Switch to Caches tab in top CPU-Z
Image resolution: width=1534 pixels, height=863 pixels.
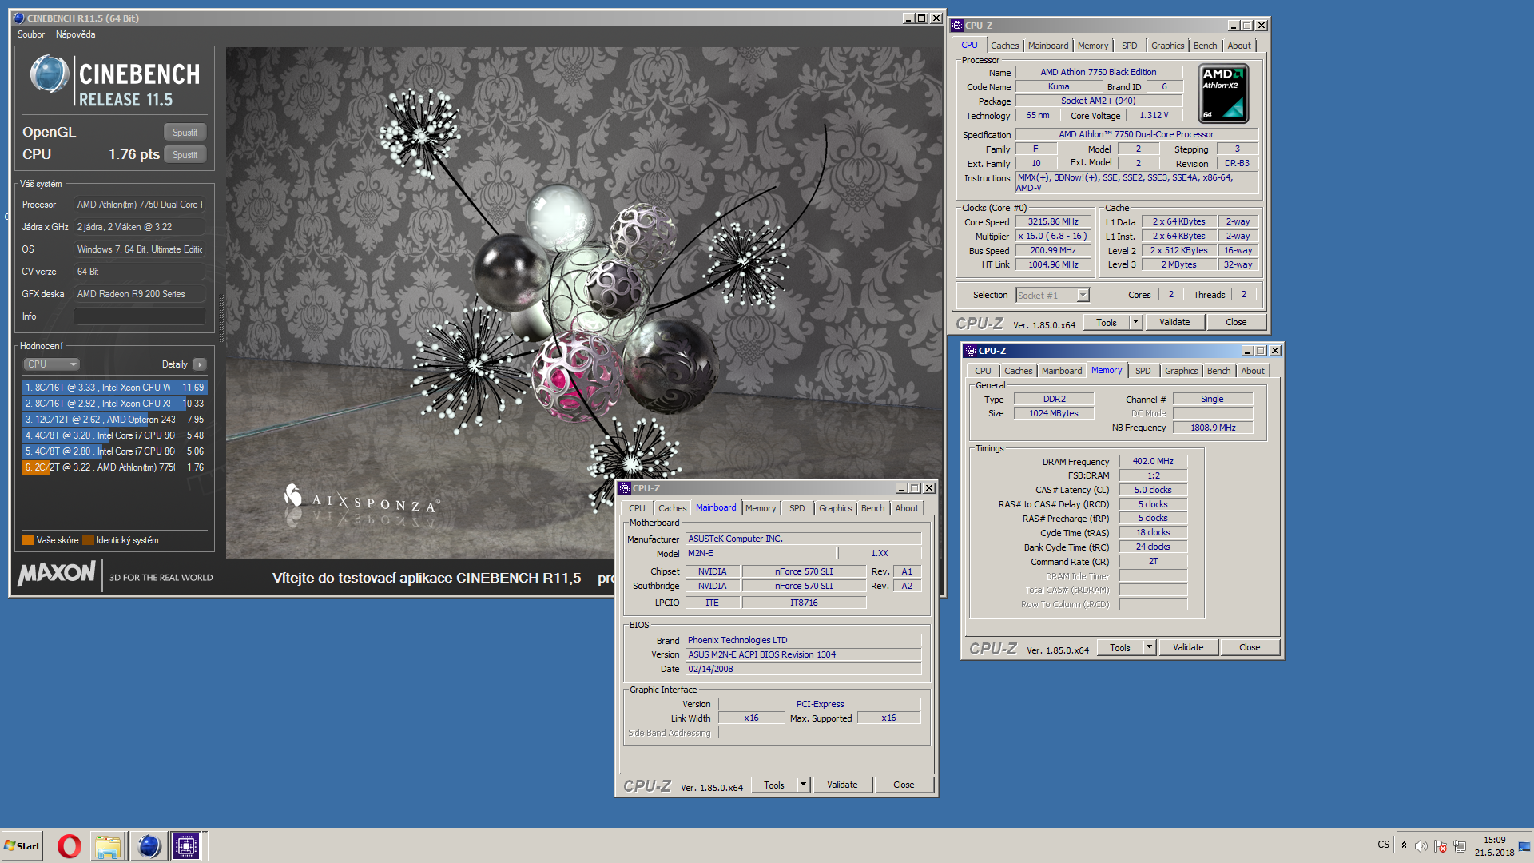click(x=1004, y=46)
